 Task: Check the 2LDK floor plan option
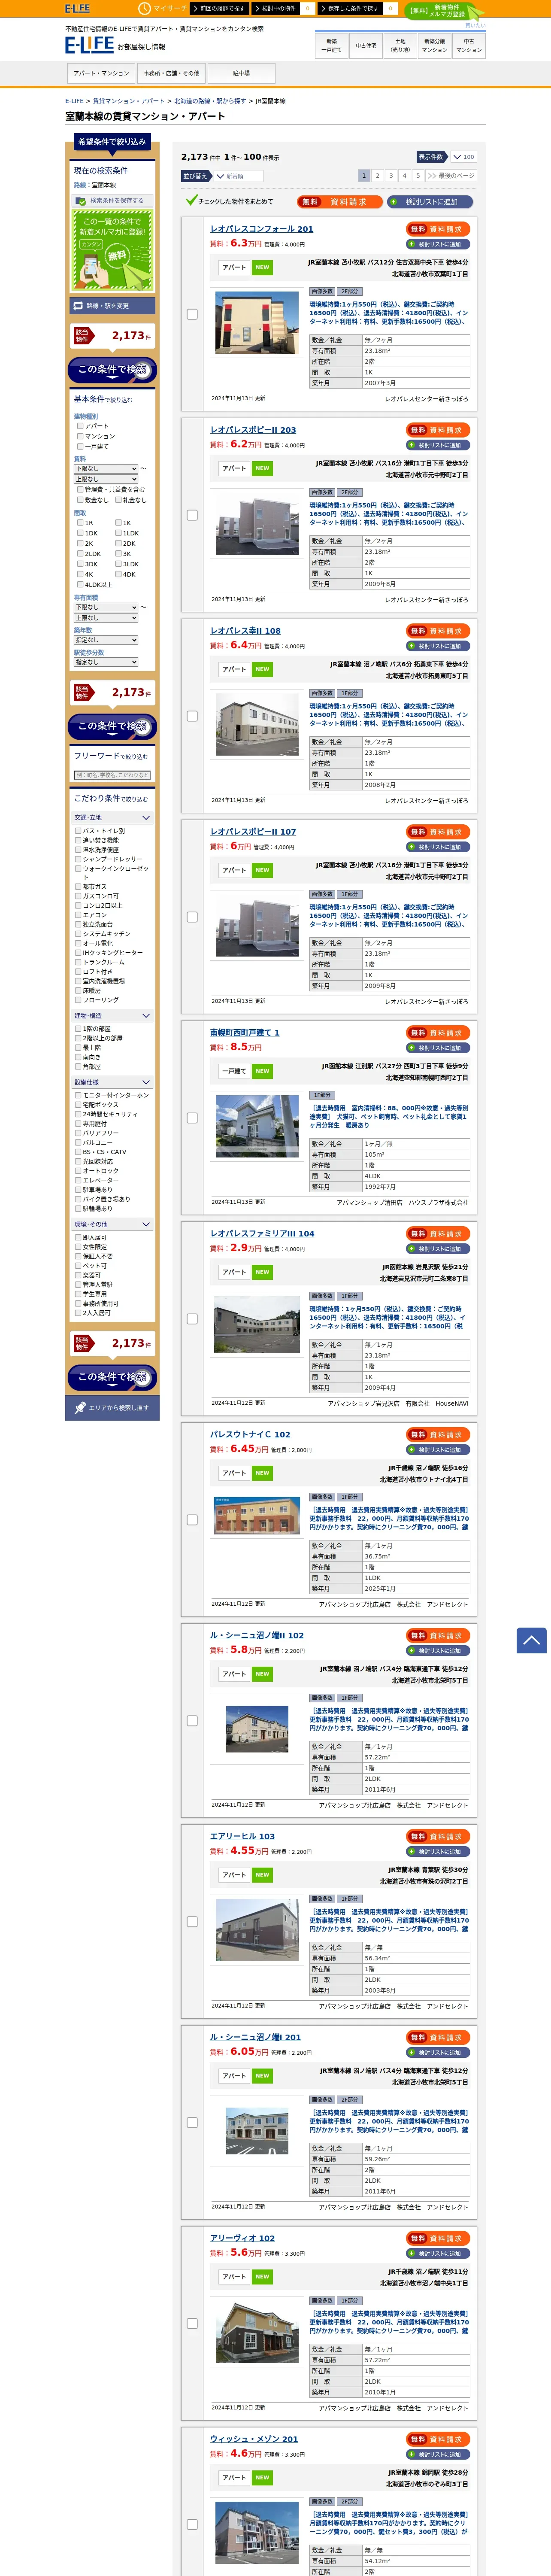[x=80, y=553]
